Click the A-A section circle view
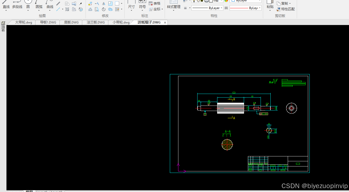Image resolution: width=349 pixels, height=192 pixels. 227,145
